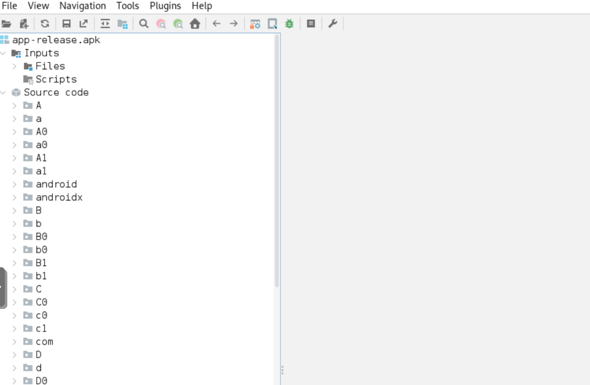Open the Navigation menu
Image resolution: width=590 pixels, height=385 pixels.
(x=82, y=6)
